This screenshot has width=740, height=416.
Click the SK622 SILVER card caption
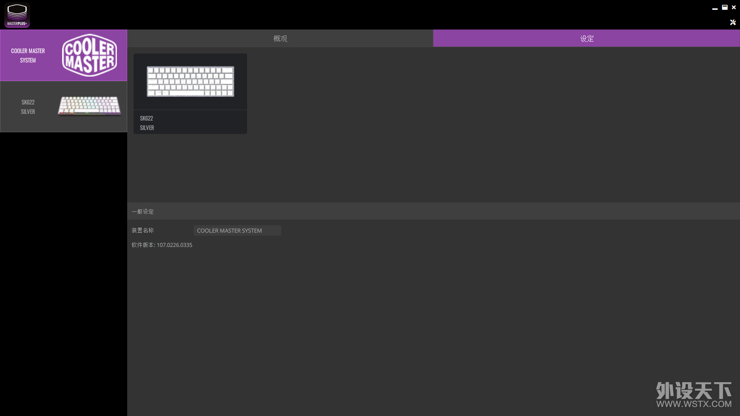tap(147, 123)
